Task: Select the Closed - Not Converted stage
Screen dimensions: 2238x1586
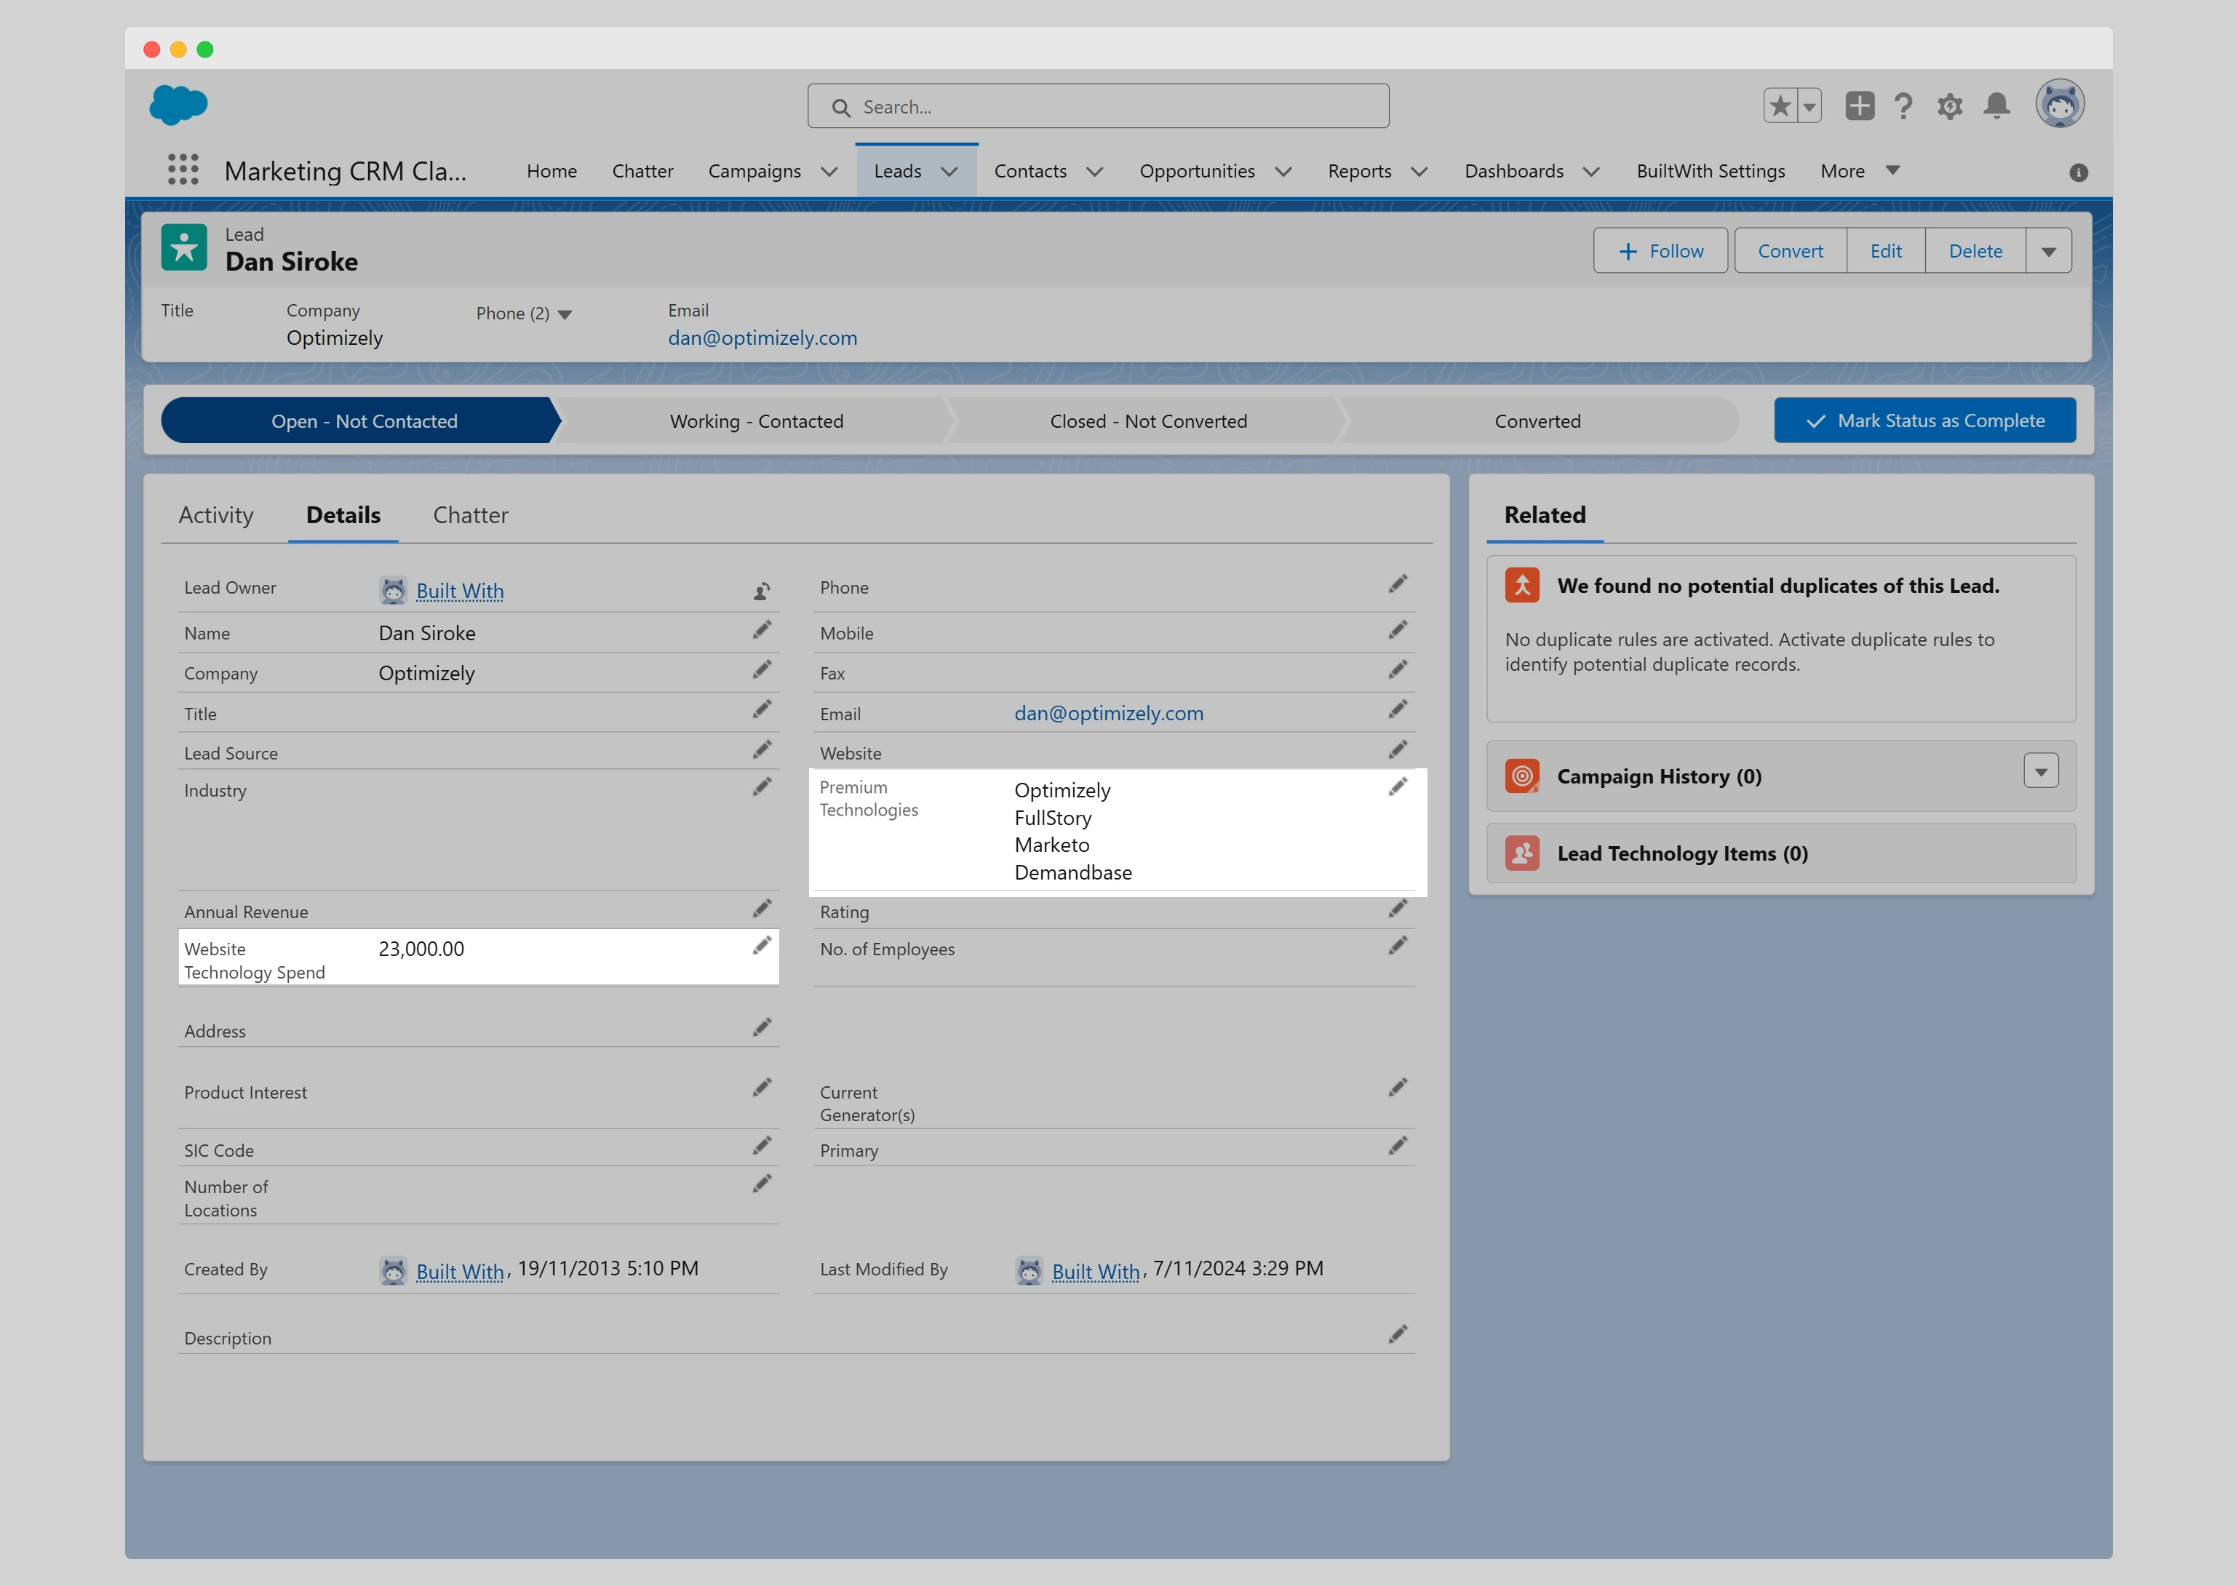Action: click(1148, 421)
